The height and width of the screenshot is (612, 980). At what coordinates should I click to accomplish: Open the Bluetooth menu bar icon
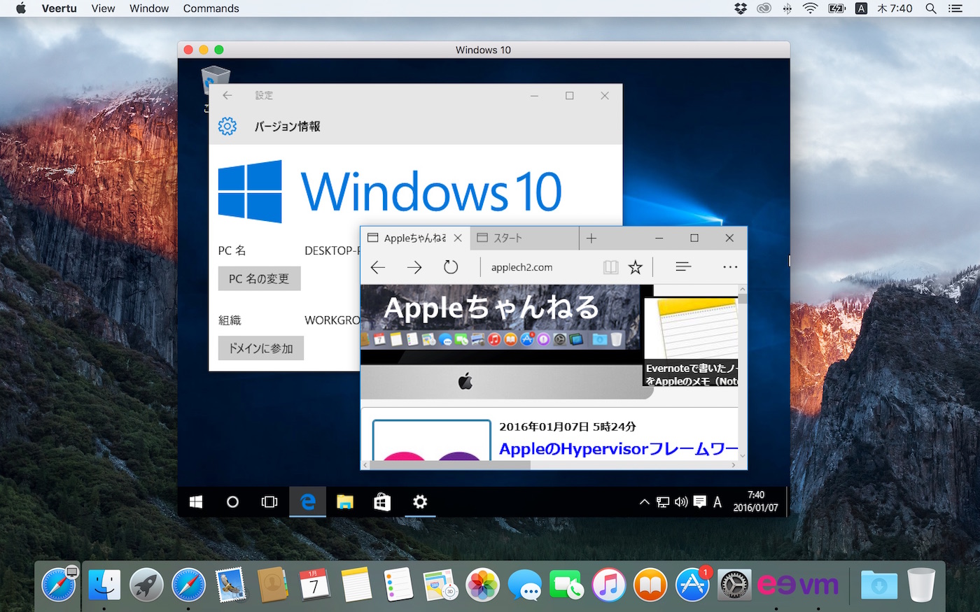[787, 8]
